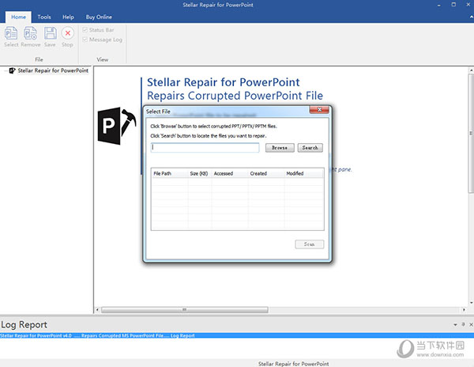The width and height of the screenshot is (474, 367).
Task: Click the Log Report pin icon
Action: click(x=463, y=324)
